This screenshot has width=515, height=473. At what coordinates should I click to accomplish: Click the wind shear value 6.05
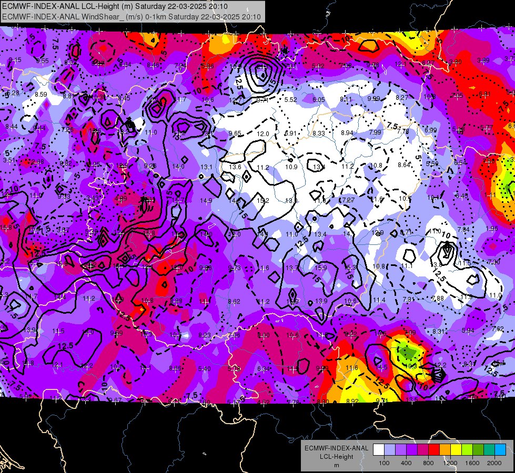coord(319,99)
